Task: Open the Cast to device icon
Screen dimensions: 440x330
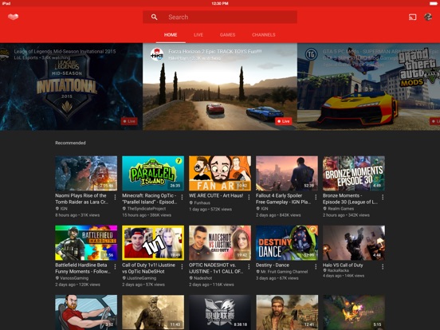Action: tap(413, 17)
